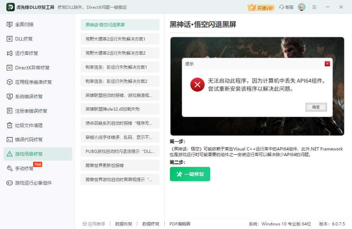The height and width of the screenshot is (229, 352).
Task: Open the hamburger menu icon
Action: pos(314,7)
